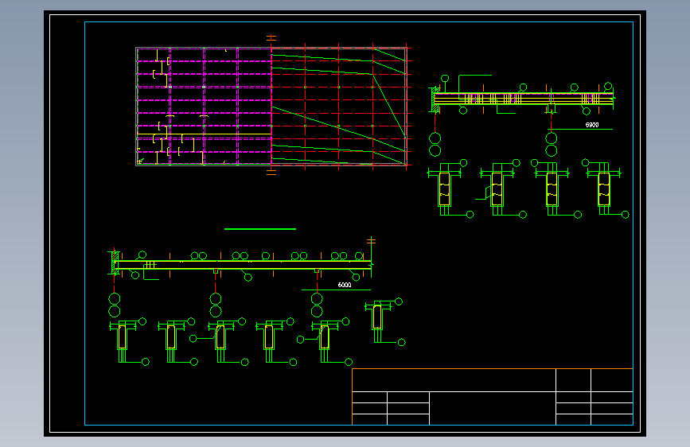
Task: Select the floor framing plan drawing
Action: 273,106
